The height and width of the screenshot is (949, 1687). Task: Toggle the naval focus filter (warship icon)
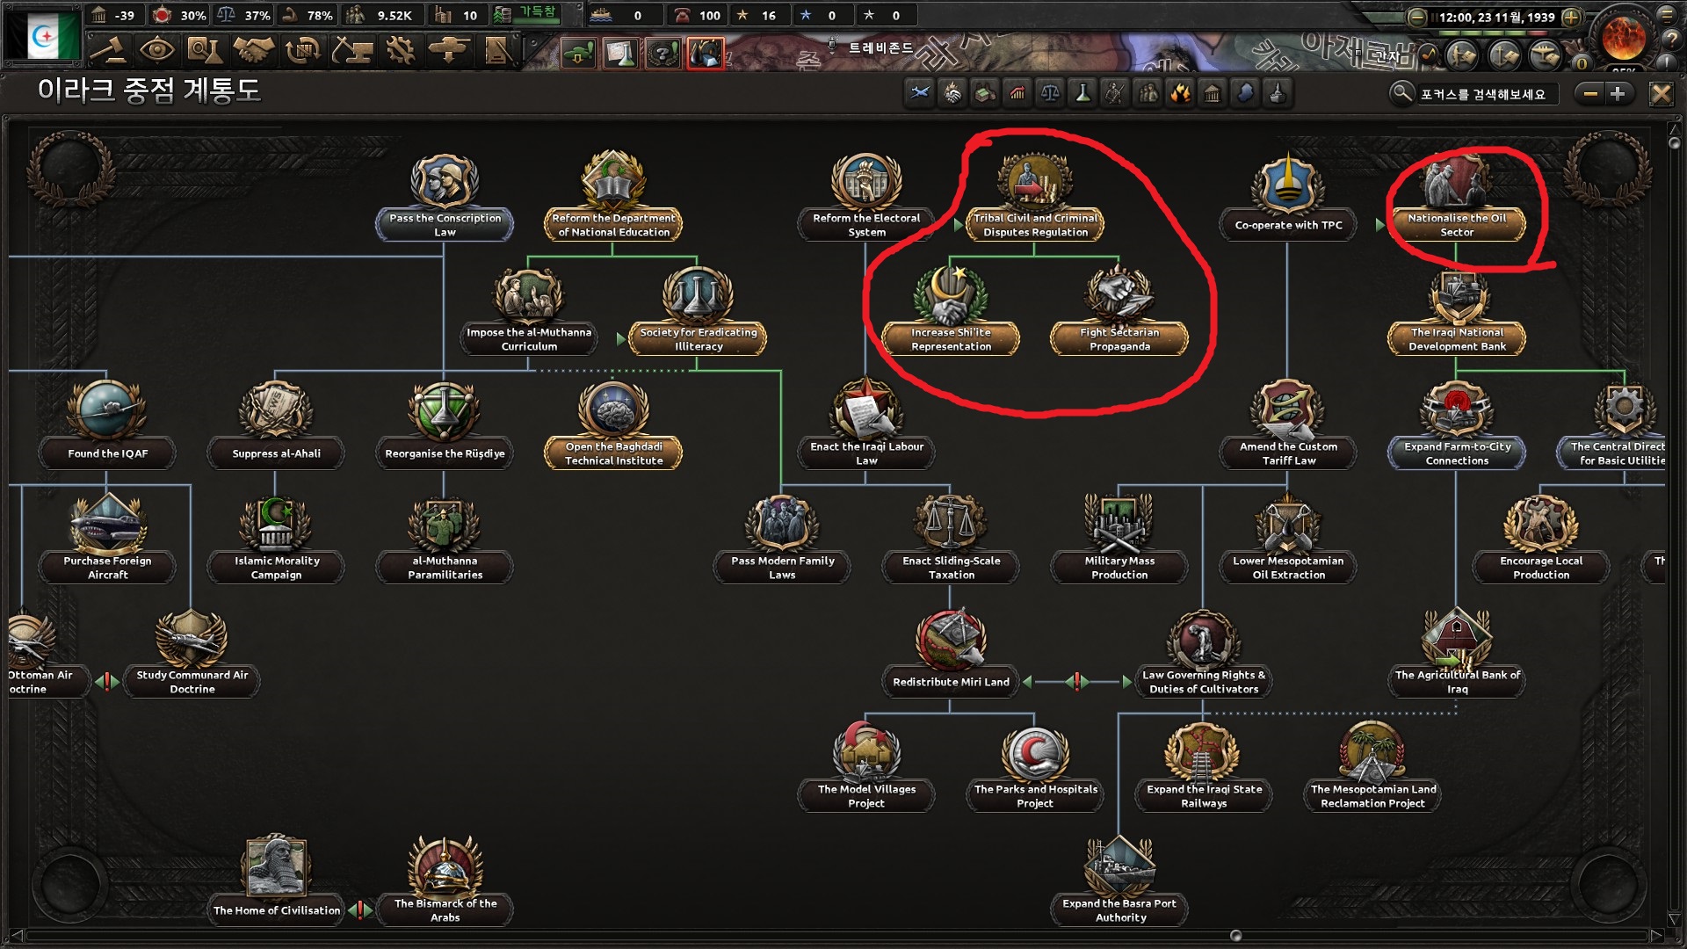pyautogui.click(x=1276, y=93)
